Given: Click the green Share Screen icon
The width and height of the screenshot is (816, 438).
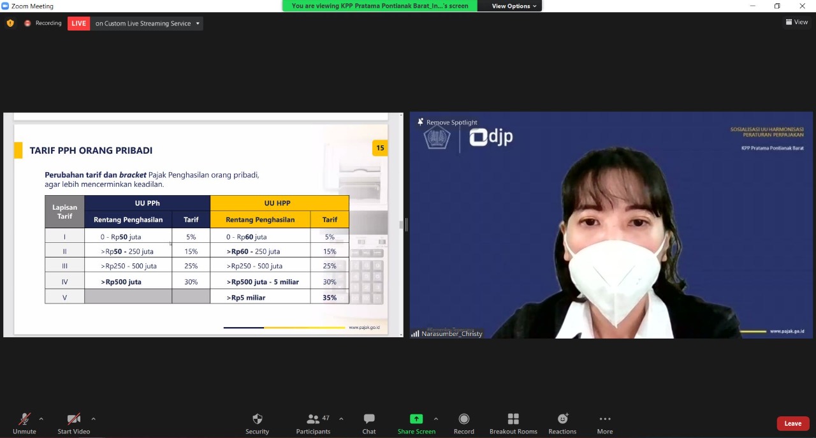Looking at the screenshot, I should 416,419.
